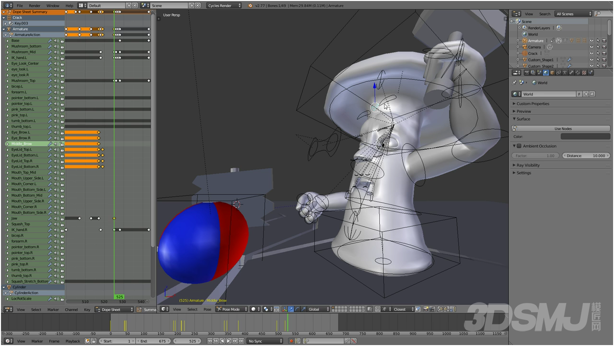Viewport: 614px width, 346px height.
Task: Click the pin icon in Properties breadcrumb
Action: [515, 83]
